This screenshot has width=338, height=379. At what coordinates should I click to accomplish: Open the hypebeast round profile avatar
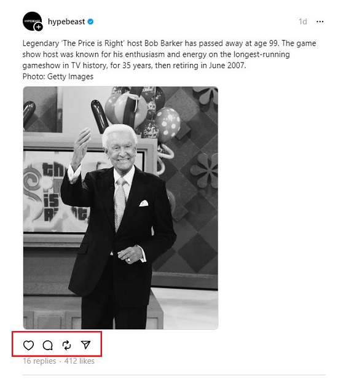(33, 21)
